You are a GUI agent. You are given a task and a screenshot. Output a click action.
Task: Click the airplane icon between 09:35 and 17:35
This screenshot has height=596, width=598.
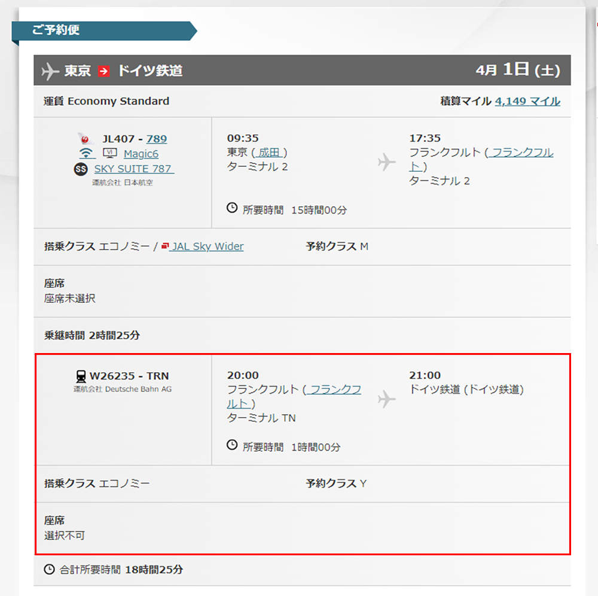pos(387,162)
